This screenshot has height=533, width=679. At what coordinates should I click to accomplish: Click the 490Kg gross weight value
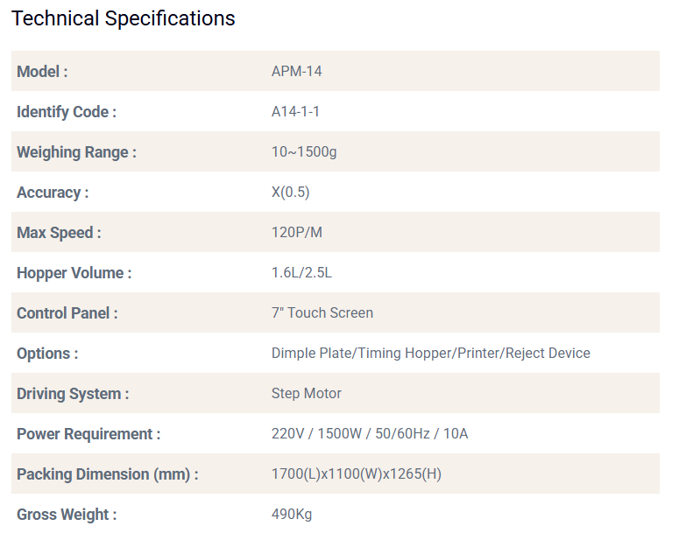[x=292, y=515]
